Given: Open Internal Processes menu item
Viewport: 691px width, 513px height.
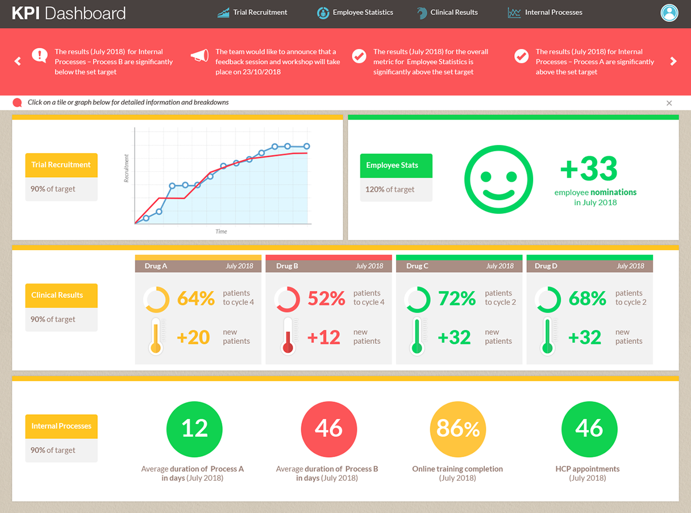Looking at the screenshot, I should point(545,13).
